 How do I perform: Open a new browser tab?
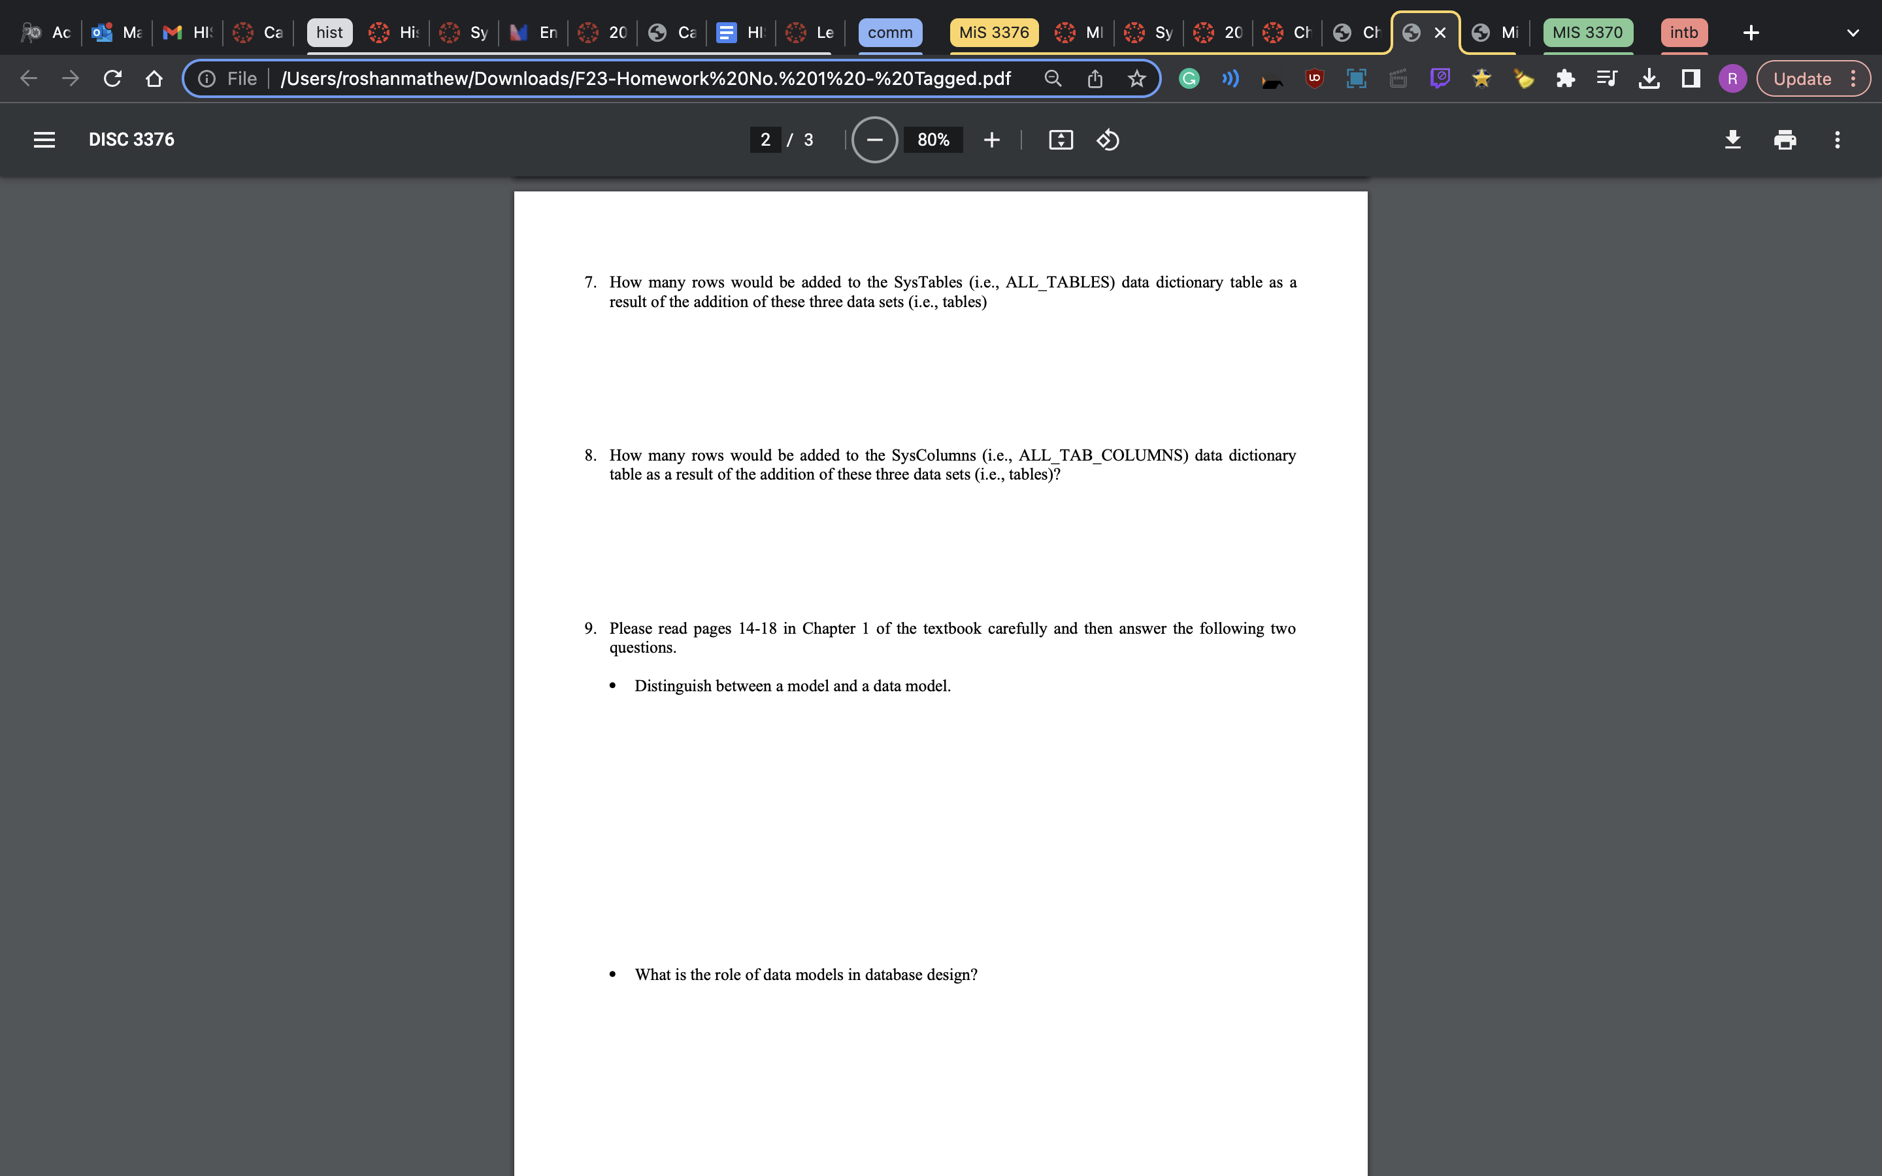(x=1751, y=33)
